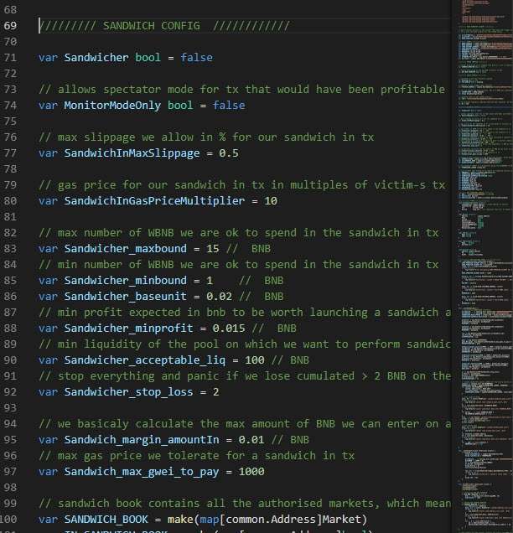
Task: Click the 'false' value of MonitorModeOnly
Action: 229,106
